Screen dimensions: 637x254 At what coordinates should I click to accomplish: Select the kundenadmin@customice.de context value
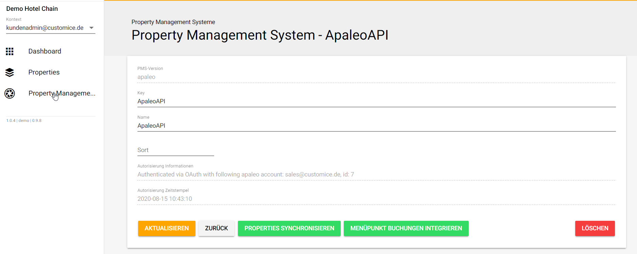[45, 28]
